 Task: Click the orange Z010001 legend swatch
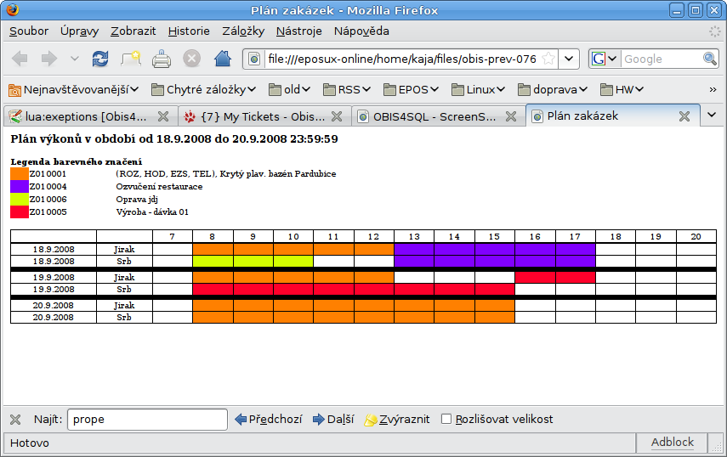(20, 174)
